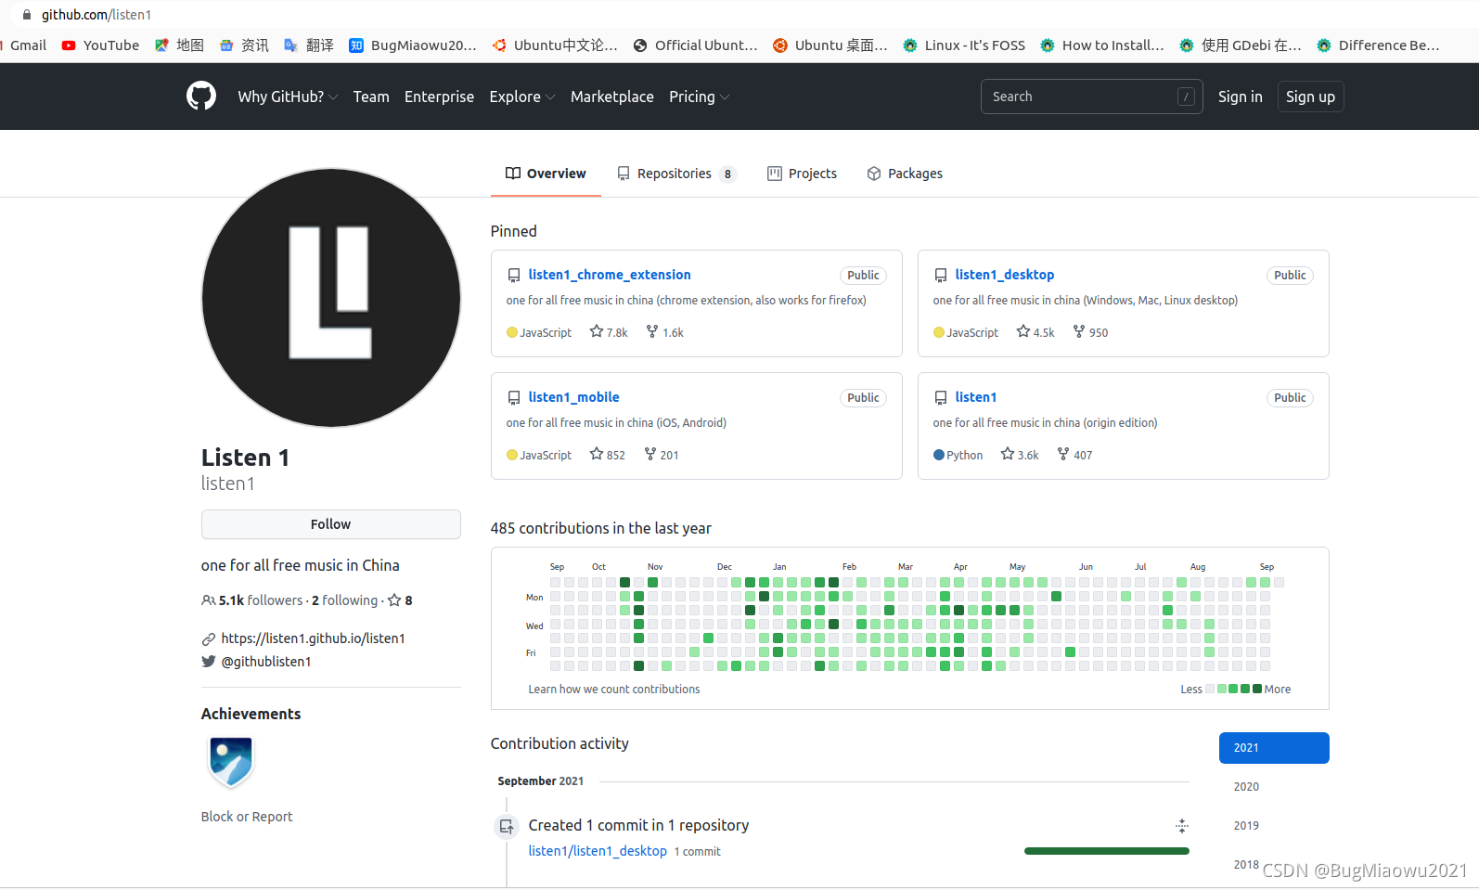Click the slash shortcut key hint in search

pos(1186,97)
